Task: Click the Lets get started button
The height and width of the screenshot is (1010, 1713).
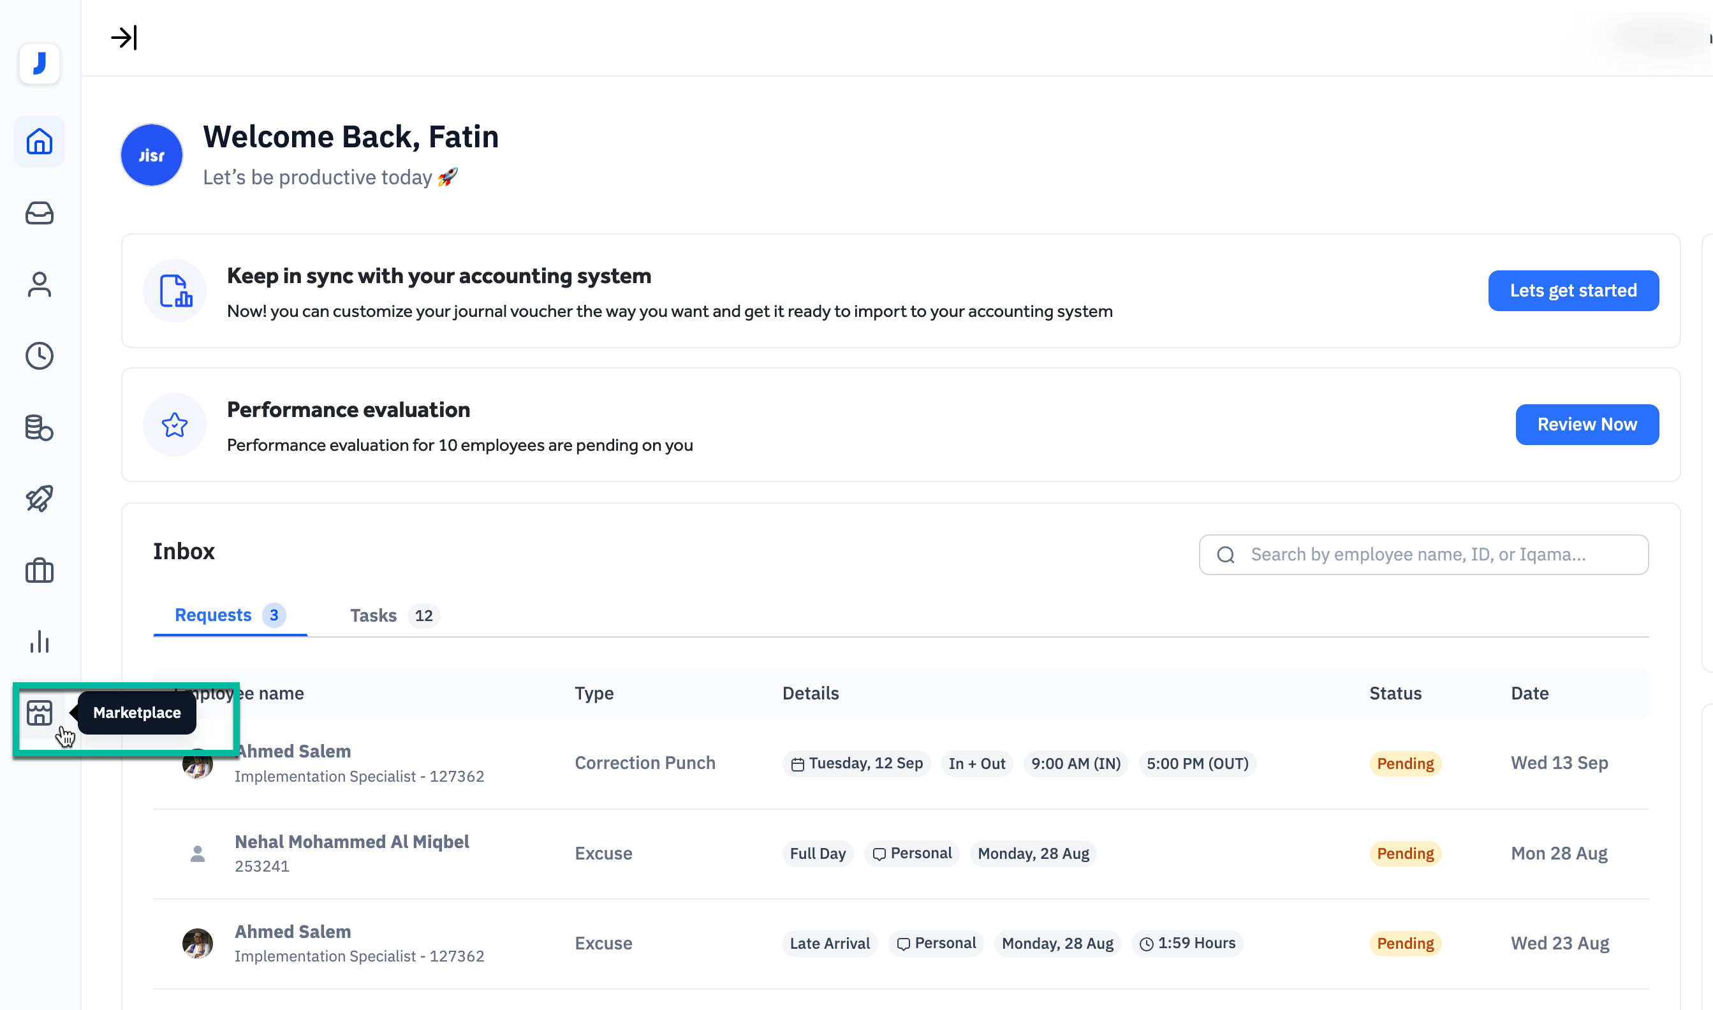Action: coord(1573,291)
